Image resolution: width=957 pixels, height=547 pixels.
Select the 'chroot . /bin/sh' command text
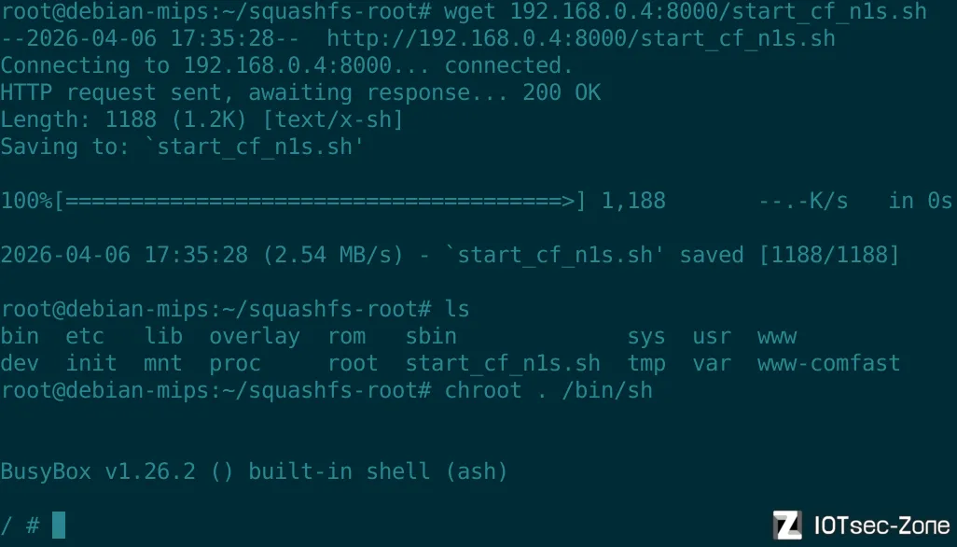pos(548,390)
